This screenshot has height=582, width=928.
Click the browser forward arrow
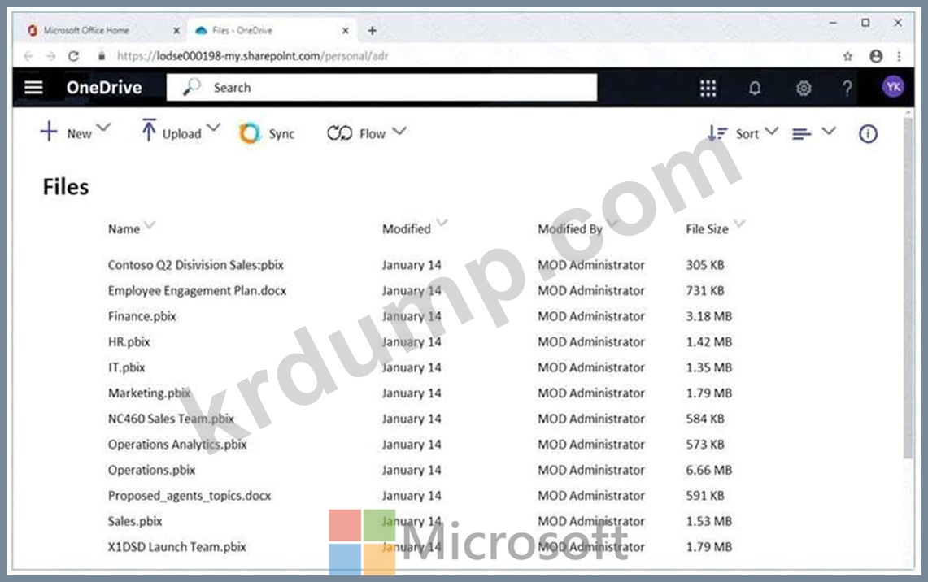[51, 56]
